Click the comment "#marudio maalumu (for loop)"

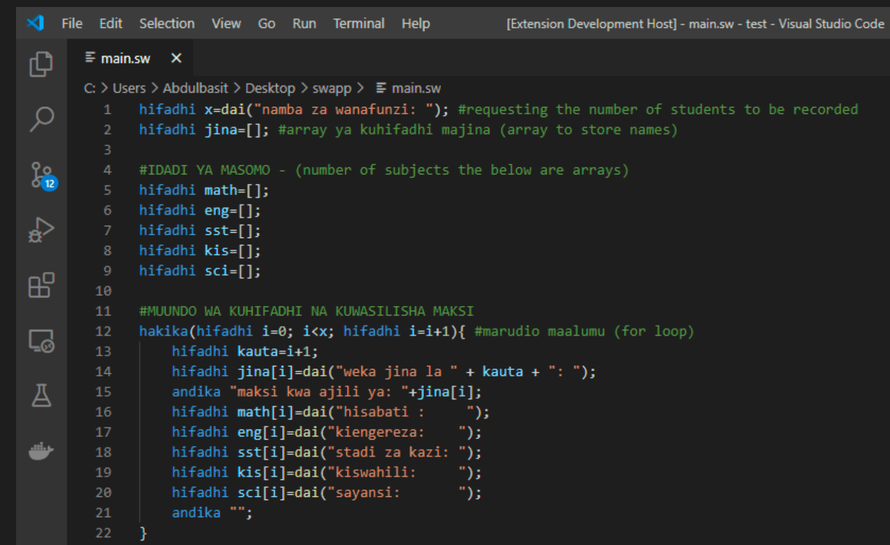pos(584,332)
